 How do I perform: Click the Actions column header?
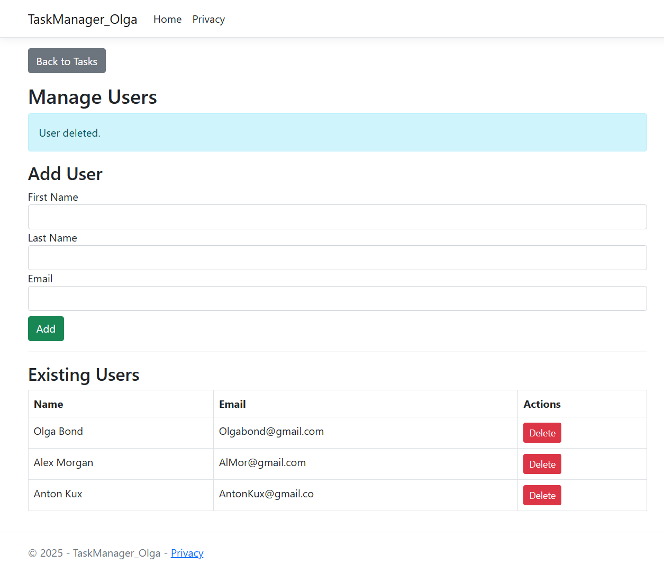(542, 405)
